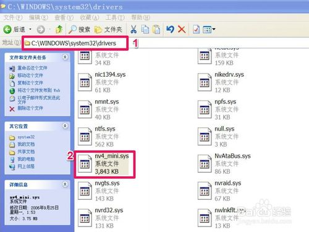Open My Network Places (网上邻居) link
The image size is (309, 232).
[26, 166]
